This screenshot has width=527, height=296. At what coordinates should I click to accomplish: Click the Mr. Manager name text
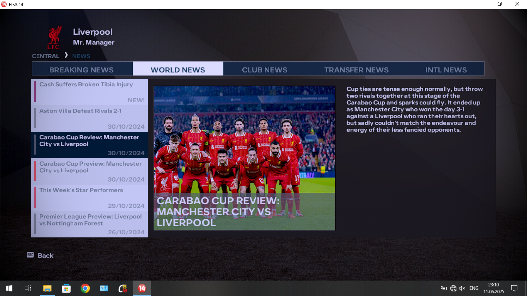point(94,42)
